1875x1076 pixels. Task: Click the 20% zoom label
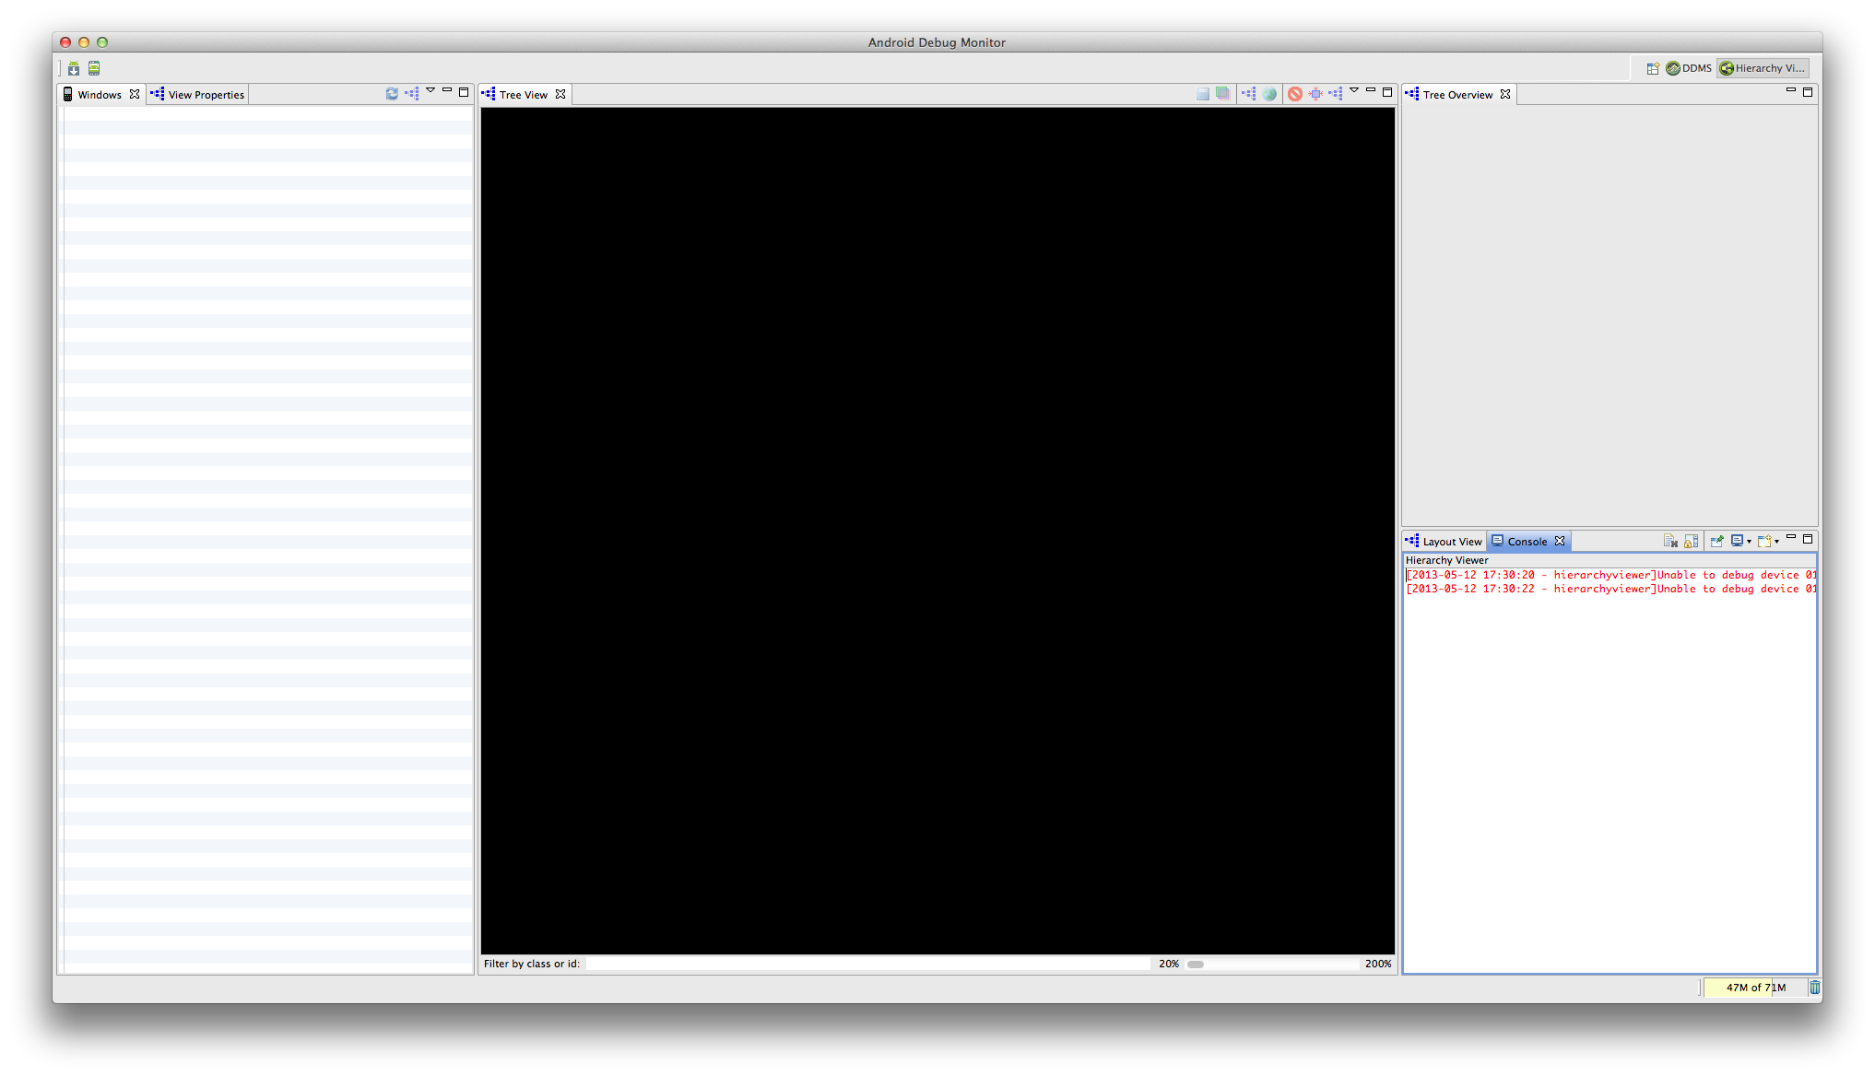tap(1169, 964)
